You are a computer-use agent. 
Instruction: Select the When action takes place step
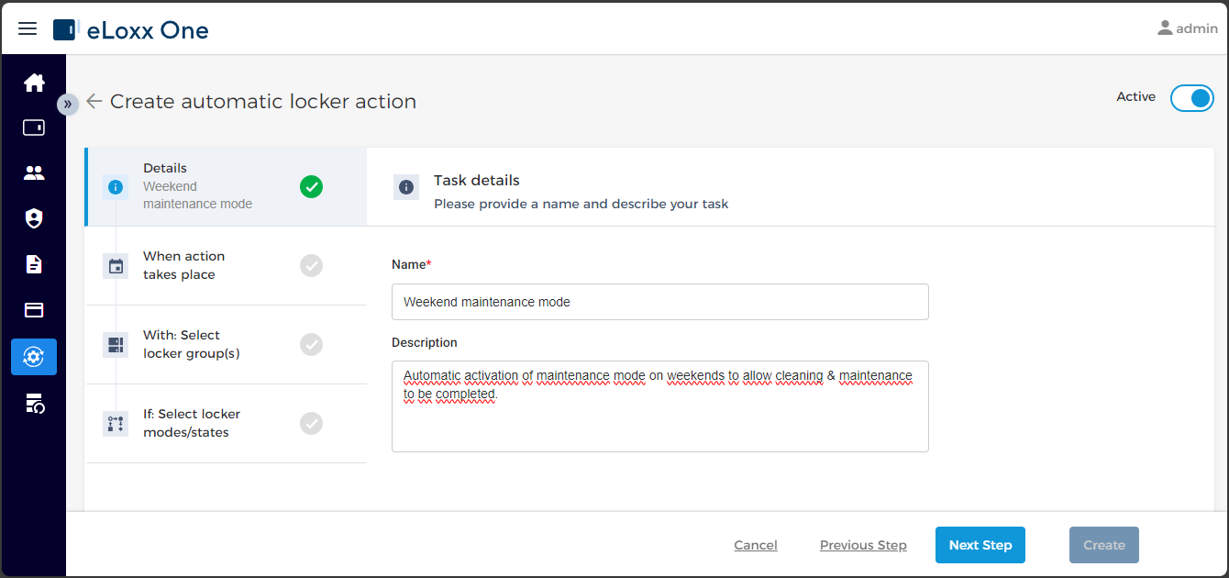click(226, 265)
